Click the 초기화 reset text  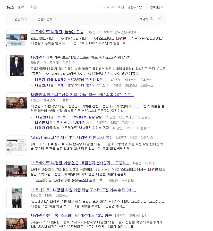click(x=144, y=19)
